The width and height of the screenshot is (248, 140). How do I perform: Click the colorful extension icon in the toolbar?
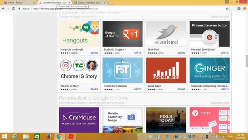tap(239, 9)
